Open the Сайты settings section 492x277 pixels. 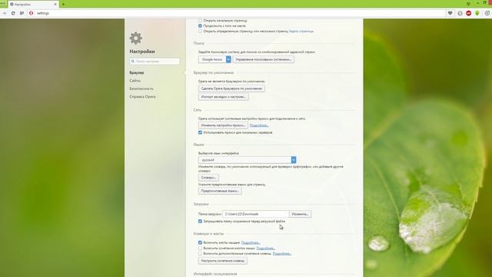click(135, 81)
